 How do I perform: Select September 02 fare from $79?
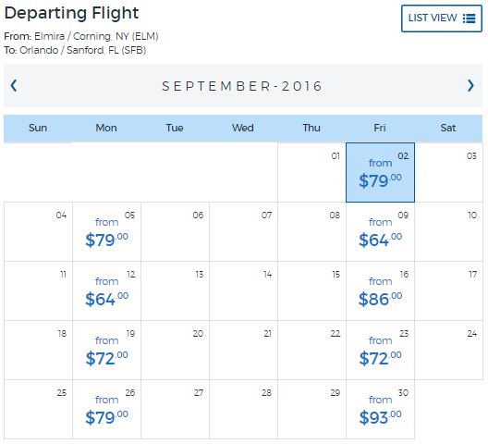pyautogui.click(x=380, y=173)
